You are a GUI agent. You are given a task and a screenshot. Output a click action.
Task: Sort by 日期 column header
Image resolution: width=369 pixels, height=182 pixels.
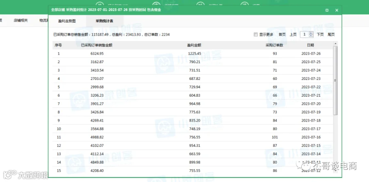pyautogui.click(x=310, y=45)
